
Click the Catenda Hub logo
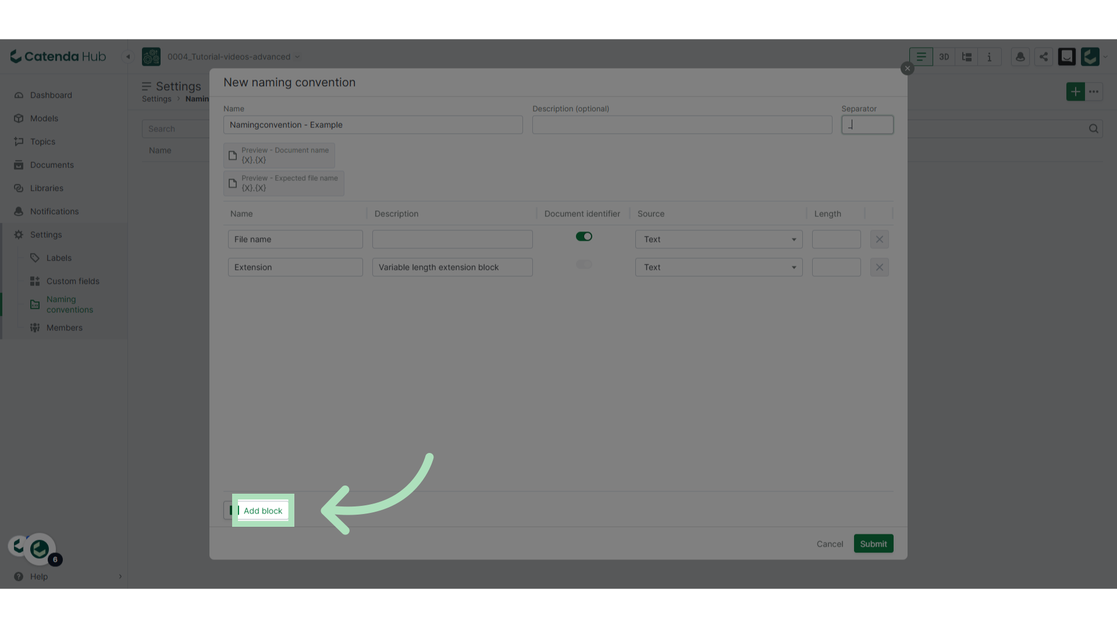click(58, 56)
